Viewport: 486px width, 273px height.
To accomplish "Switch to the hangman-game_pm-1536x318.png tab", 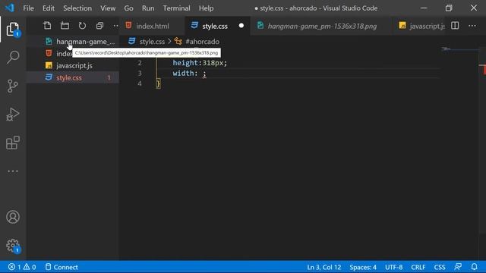I will coord(322,26).
